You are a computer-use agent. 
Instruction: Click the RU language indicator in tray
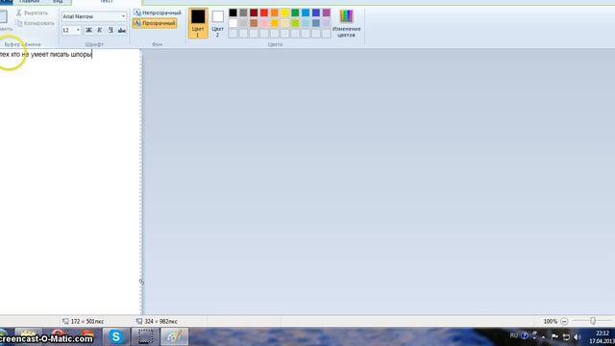coord(514,335)
